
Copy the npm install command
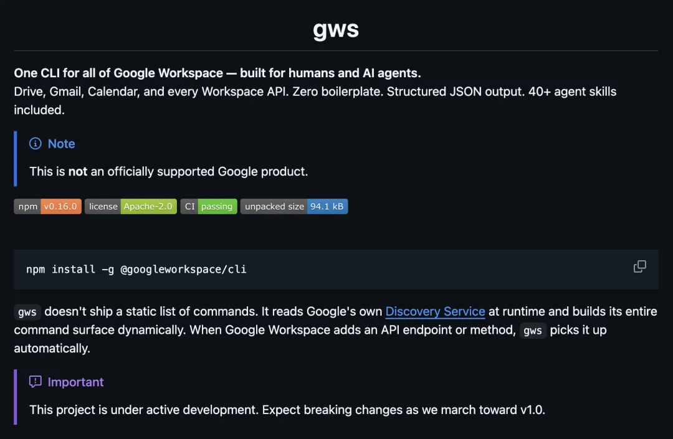[x=639, y=267]
